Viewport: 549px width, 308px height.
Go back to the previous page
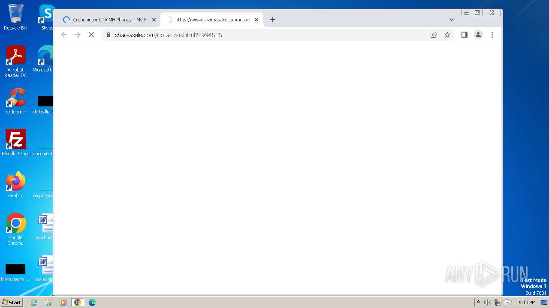64,35
